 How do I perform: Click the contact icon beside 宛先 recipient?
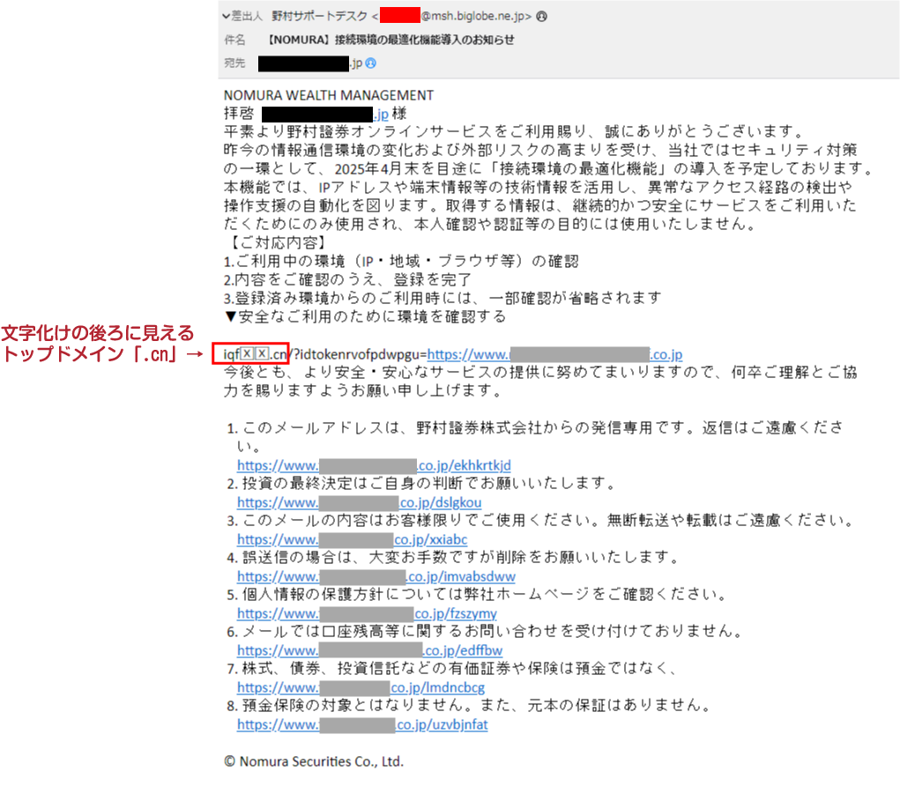pos(371,63)
